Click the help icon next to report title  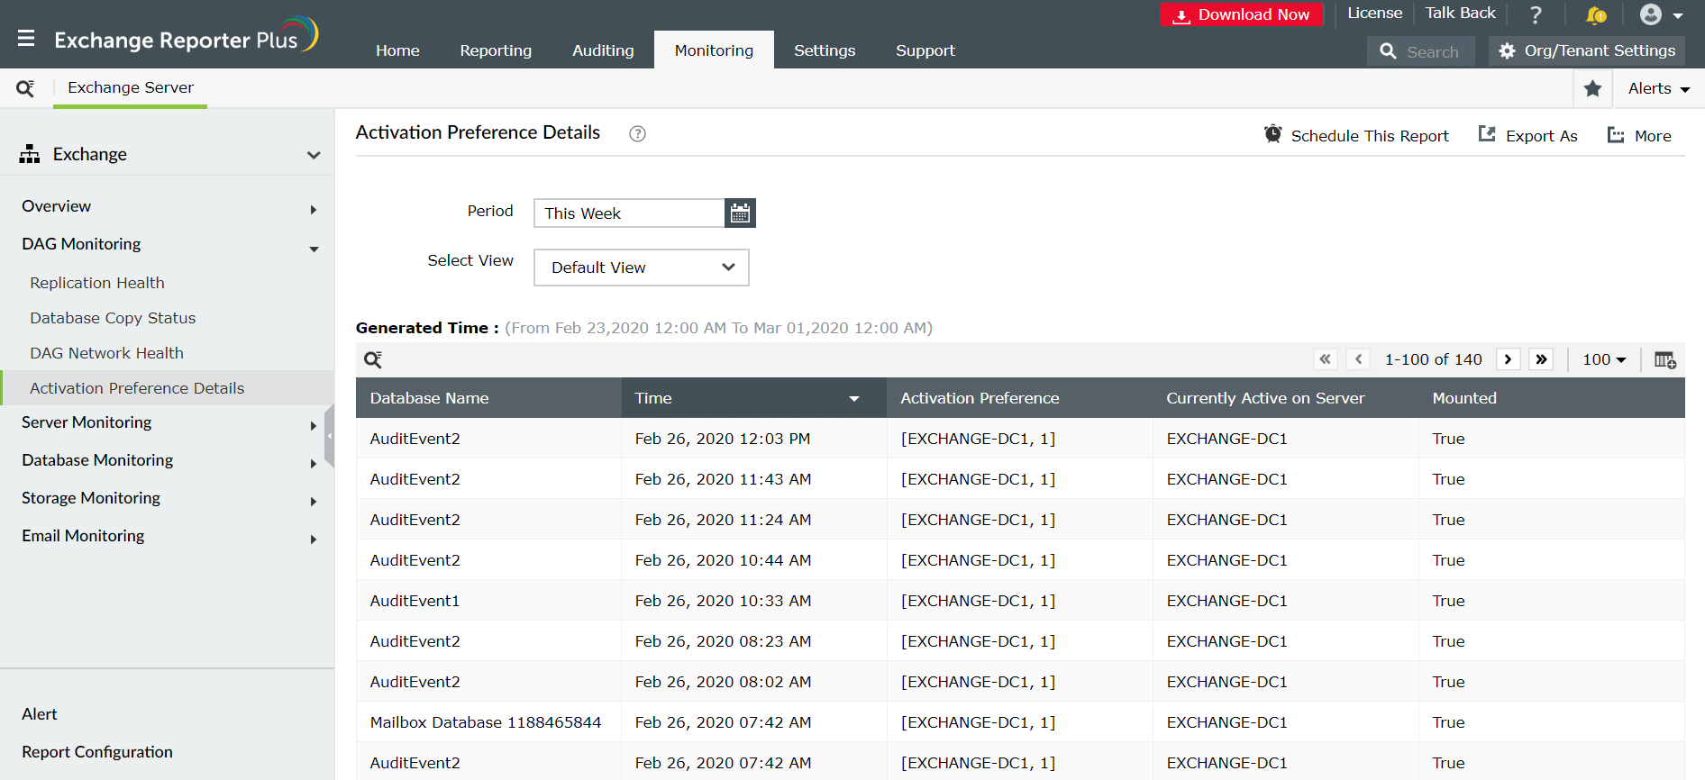637,134
